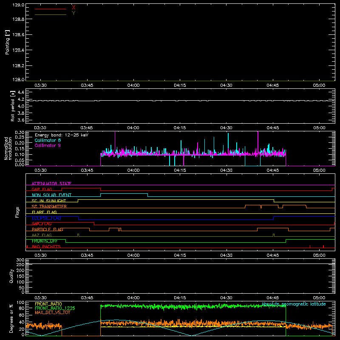340x340 pixels.
Task: Click the NON_SOLAR_EVENT flag label
Action: [x=51, y=195]
